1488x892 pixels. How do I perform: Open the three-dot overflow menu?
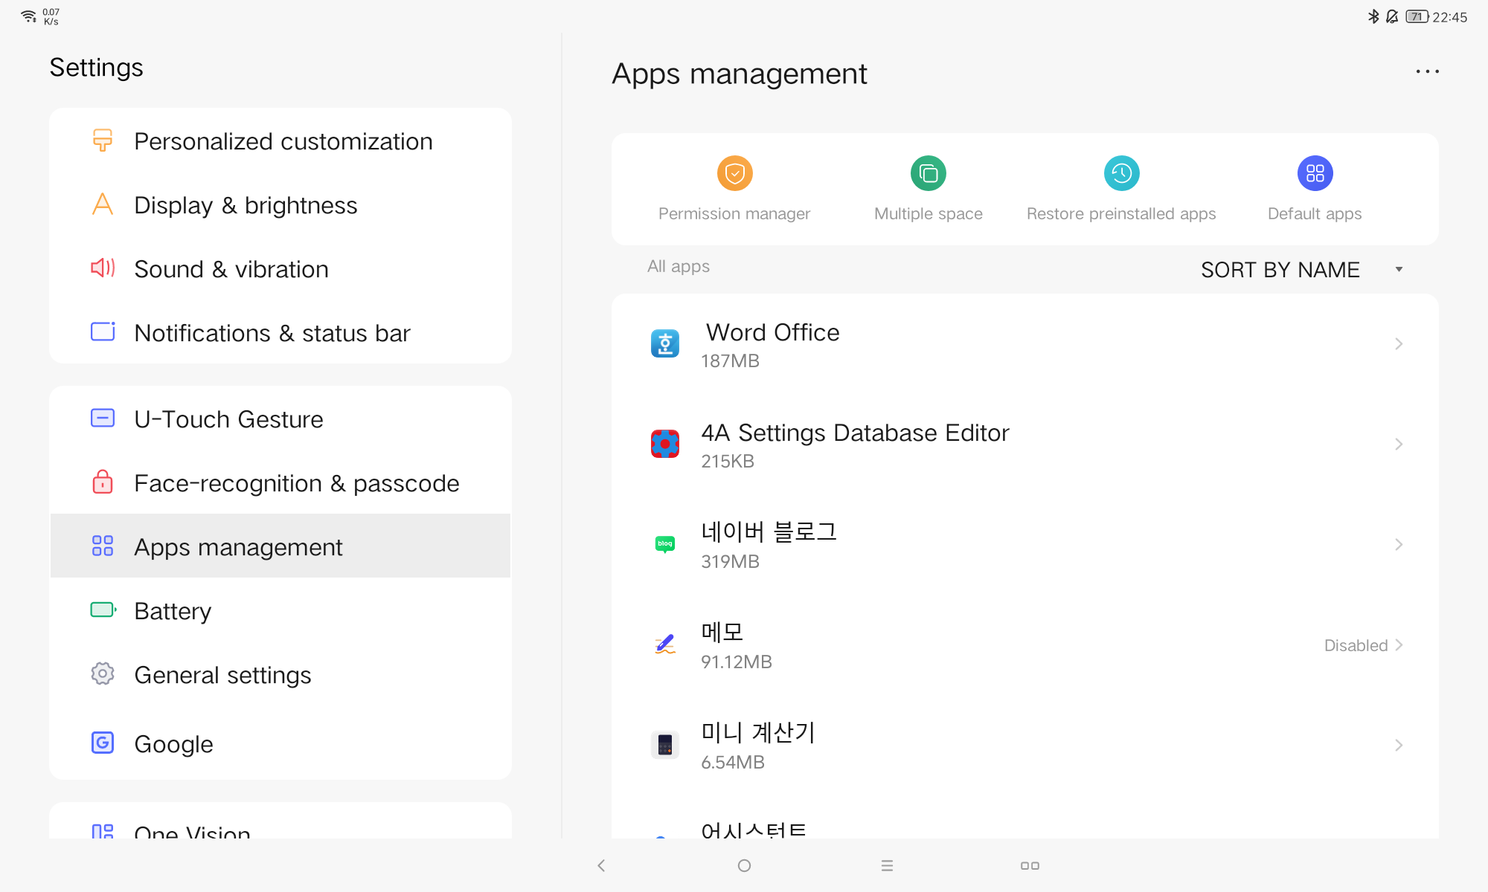[1427, 71]
